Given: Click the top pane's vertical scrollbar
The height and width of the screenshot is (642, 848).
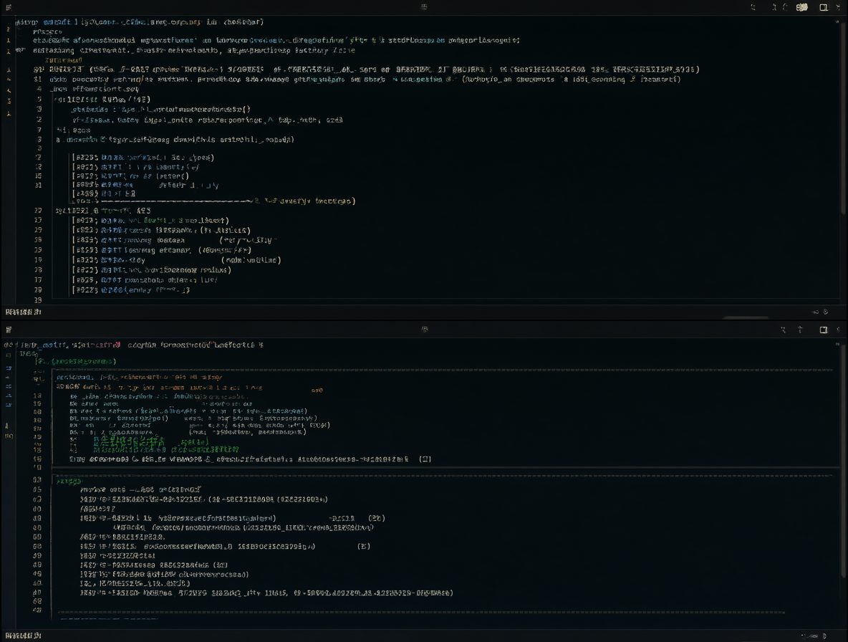Looking at the screenshot, I should click(844, 119).
